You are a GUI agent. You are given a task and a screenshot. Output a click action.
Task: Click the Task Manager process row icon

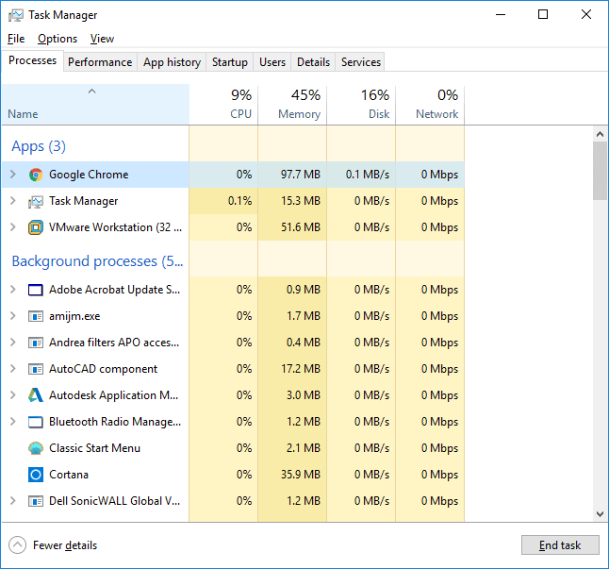[x=36, y=201]
